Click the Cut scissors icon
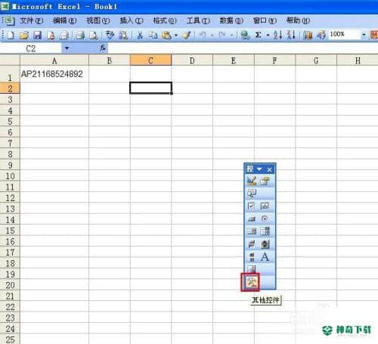This screenshot has height=344, width=378. click(x=140, y=35)
